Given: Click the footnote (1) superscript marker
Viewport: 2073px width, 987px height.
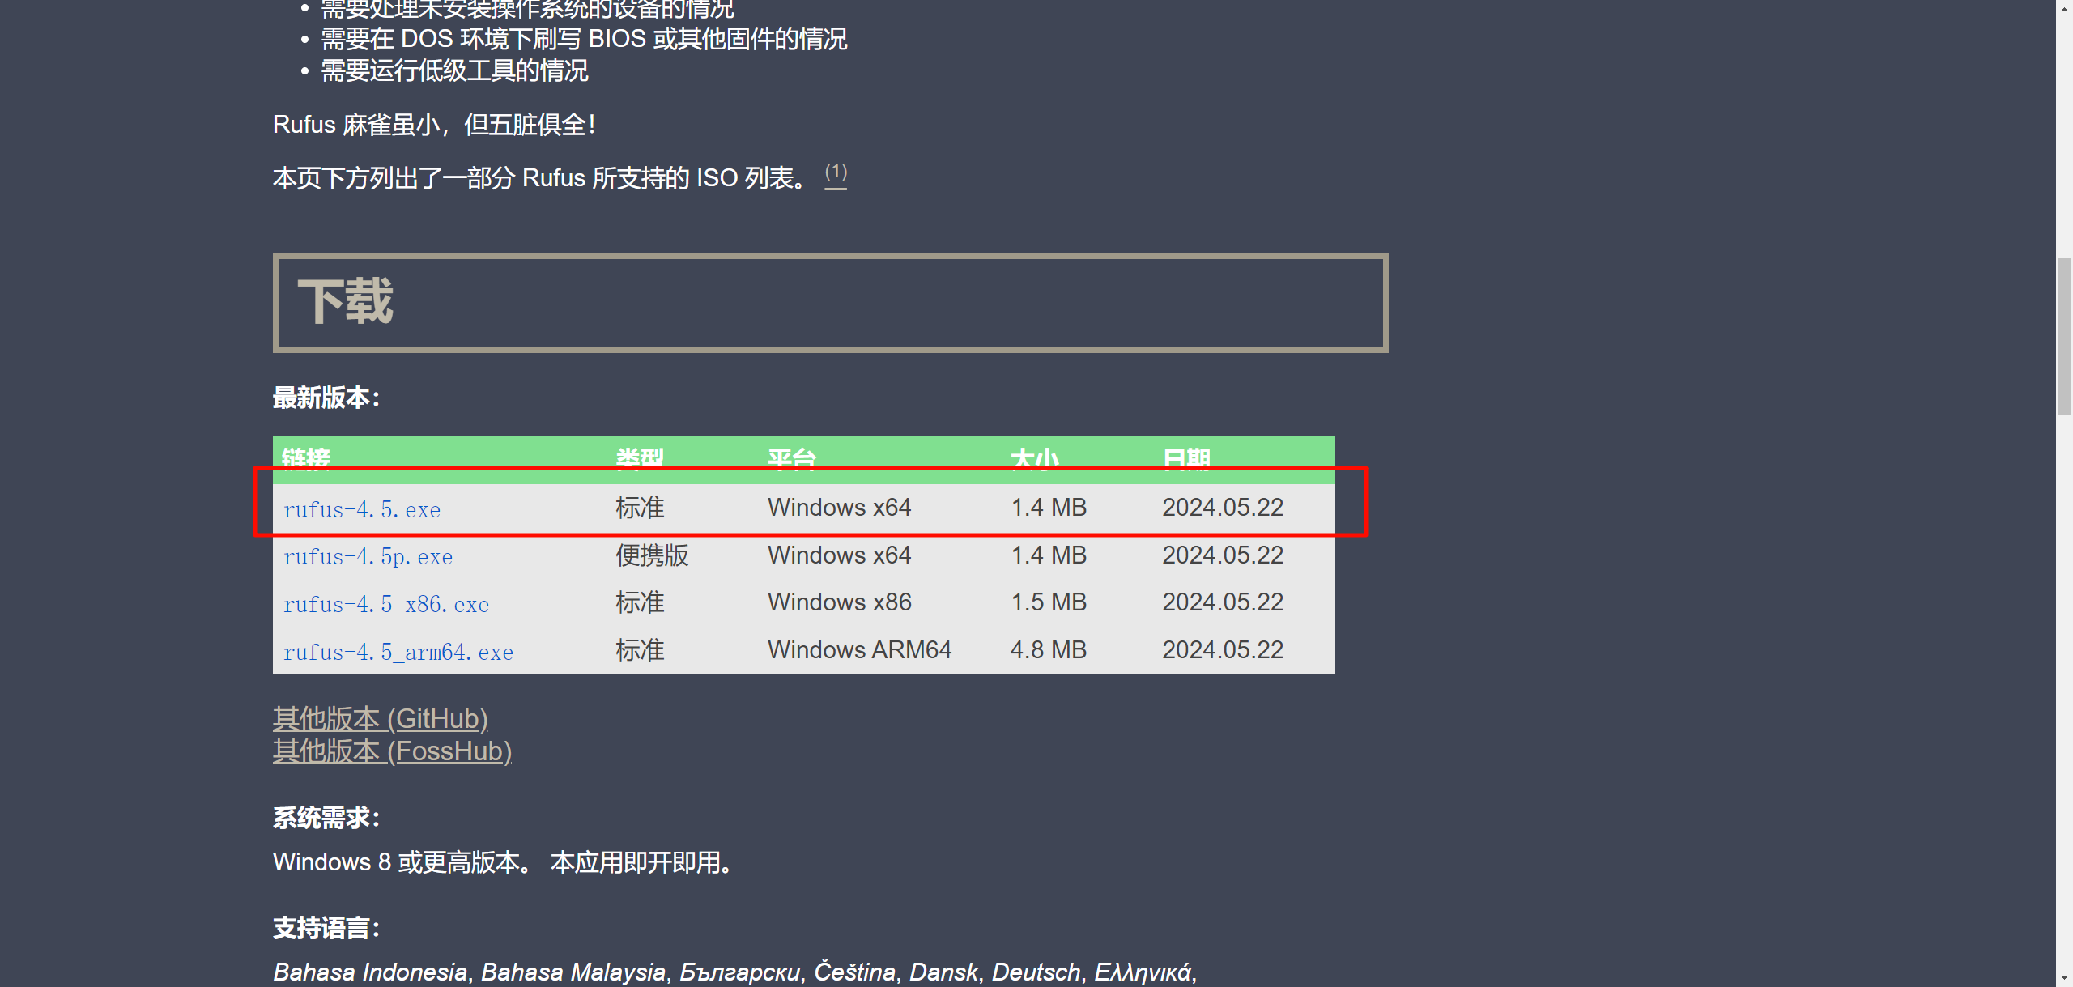Looking at the screenshot, I should pos(836,173).
